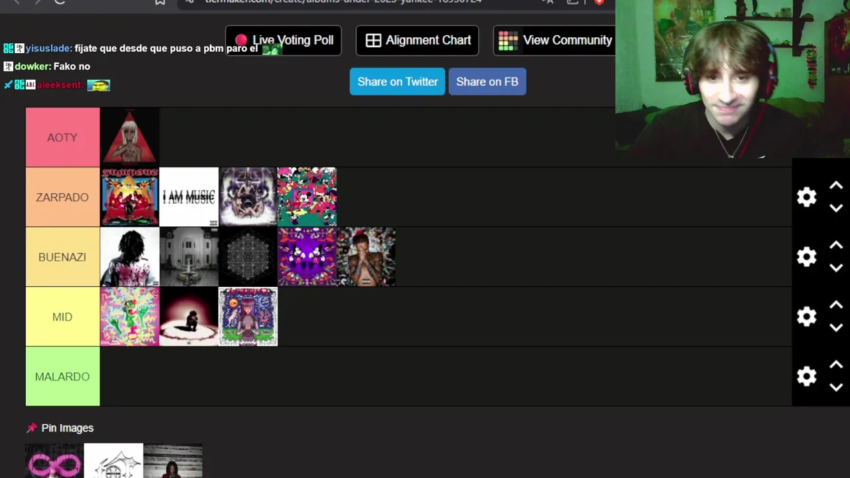Image resolution: width=850 pixels, height=478 pixels.
Task: Select the red spotlight album in MID
Action: pyautogui.click(x=189, y=317)
